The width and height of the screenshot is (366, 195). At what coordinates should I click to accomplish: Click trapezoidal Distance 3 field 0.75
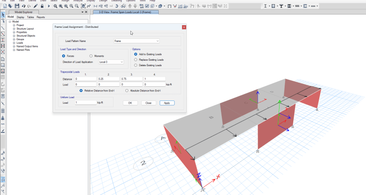point(131,79)
